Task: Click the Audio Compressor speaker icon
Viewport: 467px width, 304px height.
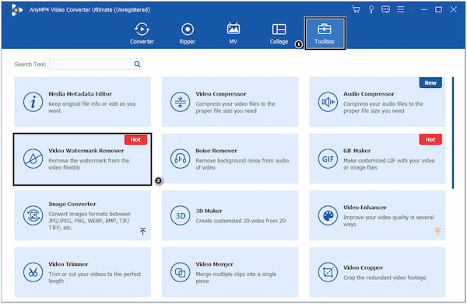Action: 328,102
